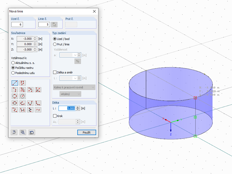Click the green square node at cylinder base

pos(195,136)
